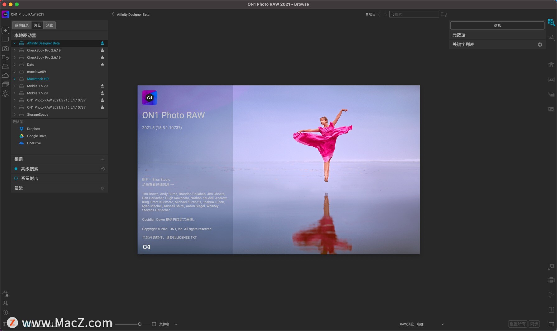Screen dimensions: 557x331
Task: Expand the StorageSpace chevron
Action: tap(15, 114)
